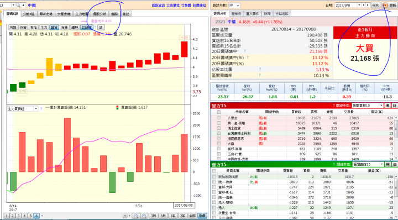Click the help question mark beside 主力買賣超 dropdown
Screen dimensions: 398x220
tap(41, 108)
